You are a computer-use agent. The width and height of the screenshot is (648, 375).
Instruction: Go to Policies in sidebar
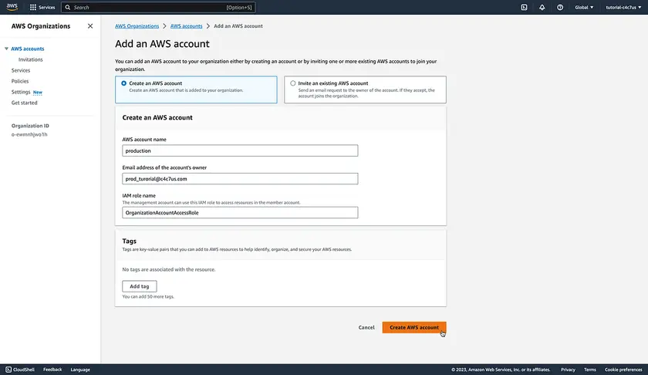20,81
